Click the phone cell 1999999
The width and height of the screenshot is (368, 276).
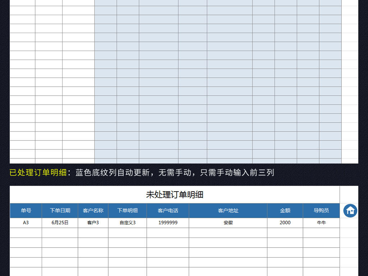[168, 223]
